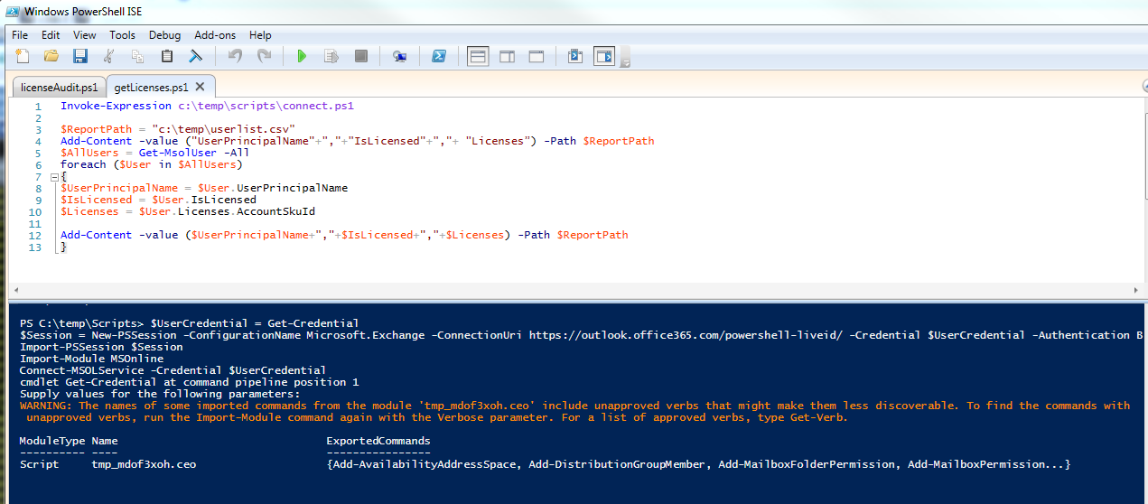This screenshot has width=1148, height=504.
Task: Open the Tools menu
Action: coord(123,35)
